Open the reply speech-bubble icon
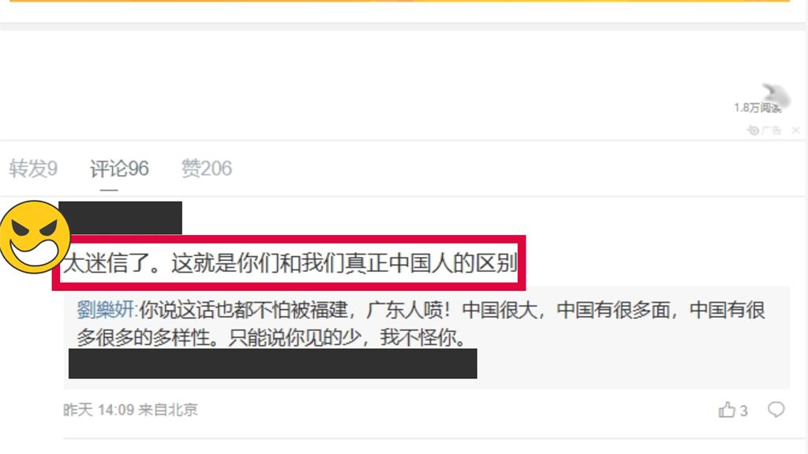The image size is (808, 454). pos(776,410)
